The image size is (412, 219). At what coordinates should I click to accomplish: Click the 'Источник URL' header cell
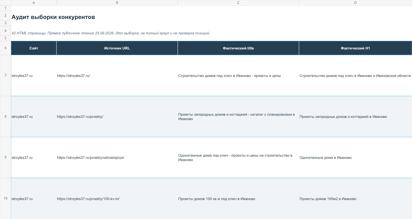coord(117,48)
